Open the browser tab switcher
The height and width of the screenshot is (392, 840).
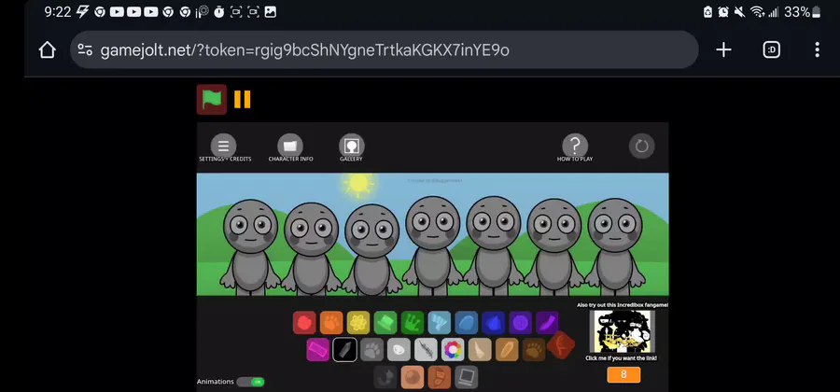pos(772,49)
